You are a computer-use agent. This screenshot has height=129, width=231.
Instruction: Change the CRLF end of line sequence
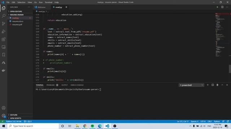[x=210, y=121]
